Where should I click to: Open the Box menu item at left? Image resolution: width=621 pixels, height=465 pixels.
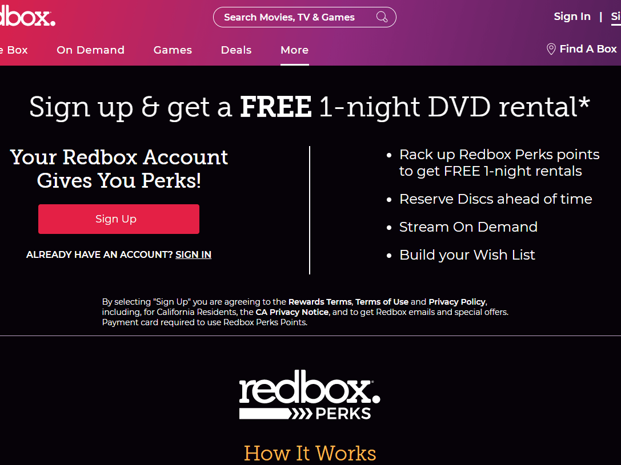14,50
